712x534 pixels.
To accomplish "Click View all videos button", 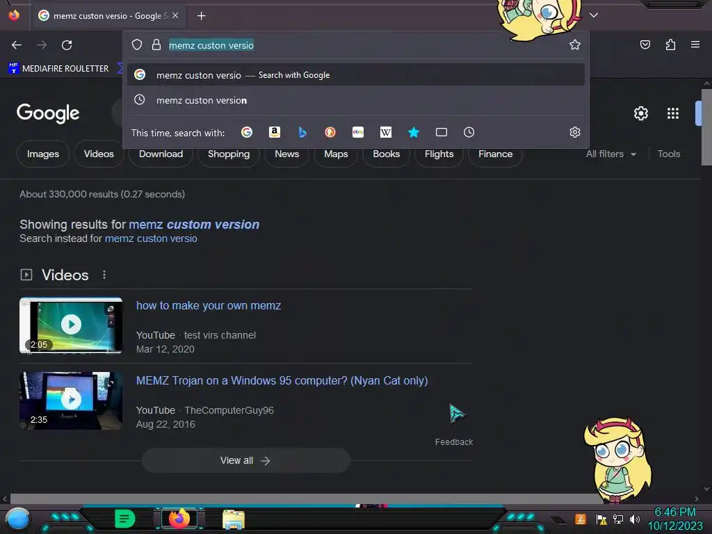I will click(x=245, y=460).
